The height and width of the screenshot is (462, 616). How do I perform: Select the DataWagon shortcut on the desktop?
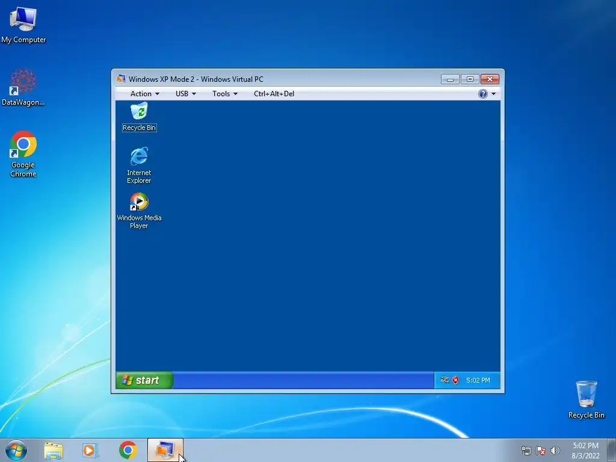pyautogui.click(x=23, y=87)
